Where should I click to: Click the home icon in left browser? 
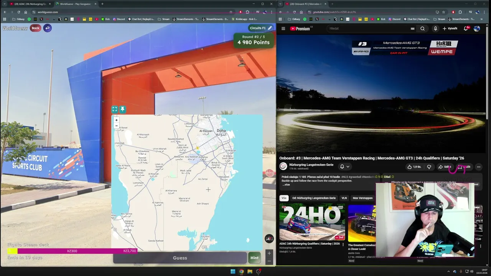(x=26, y=12)
